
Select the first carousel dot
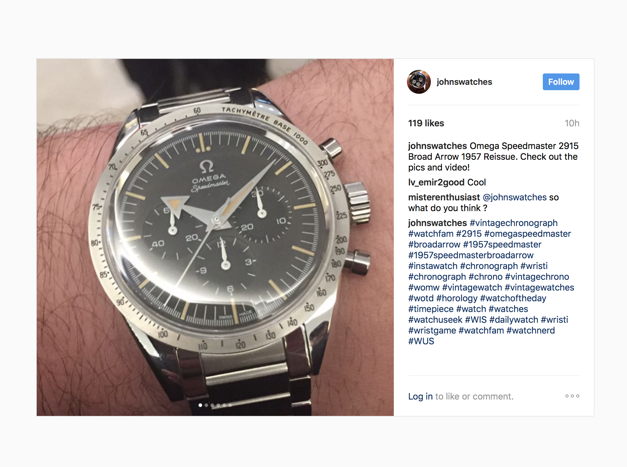[200, 405]
